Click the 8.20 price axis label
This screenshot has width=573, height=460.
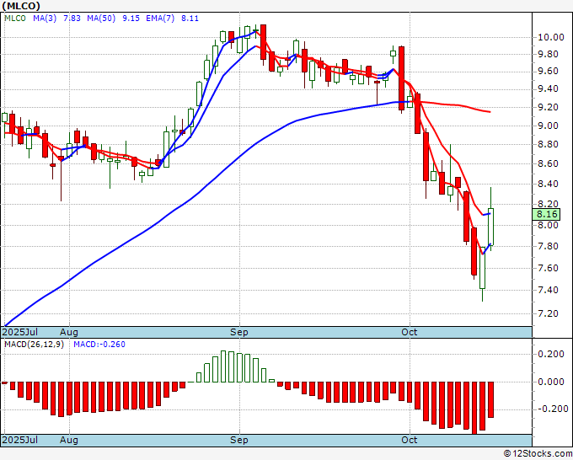click(548, 204)
